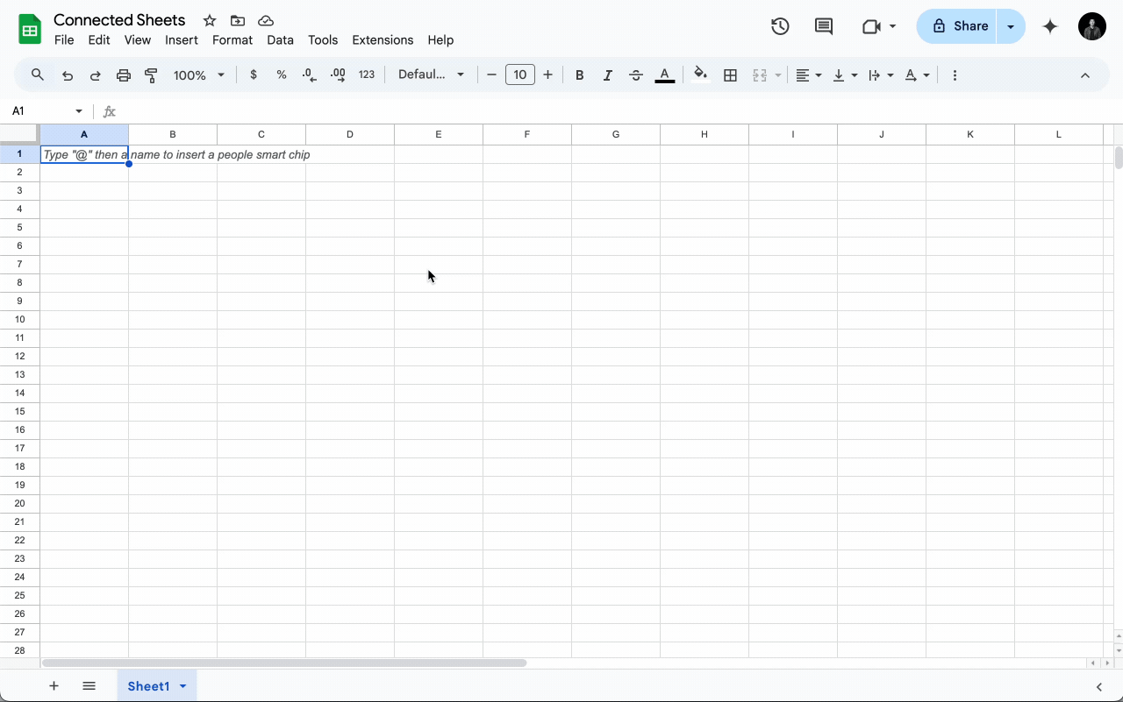Star the Connected Sheets document
The image size is (1123, 702).
pos(209,20)
